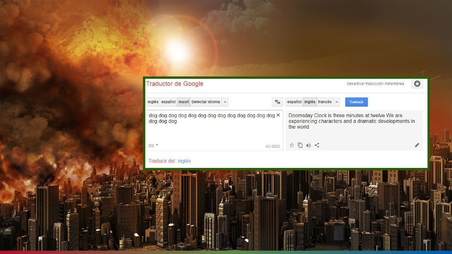Open input method options arrow beside keyboard
This screenshot has height=254, width=452.
[157, 145]
